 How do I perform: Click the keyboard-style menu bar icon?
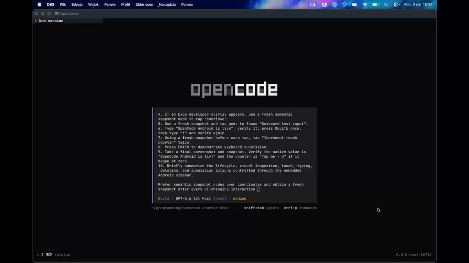pyautogui.click(x=354, y=5)
